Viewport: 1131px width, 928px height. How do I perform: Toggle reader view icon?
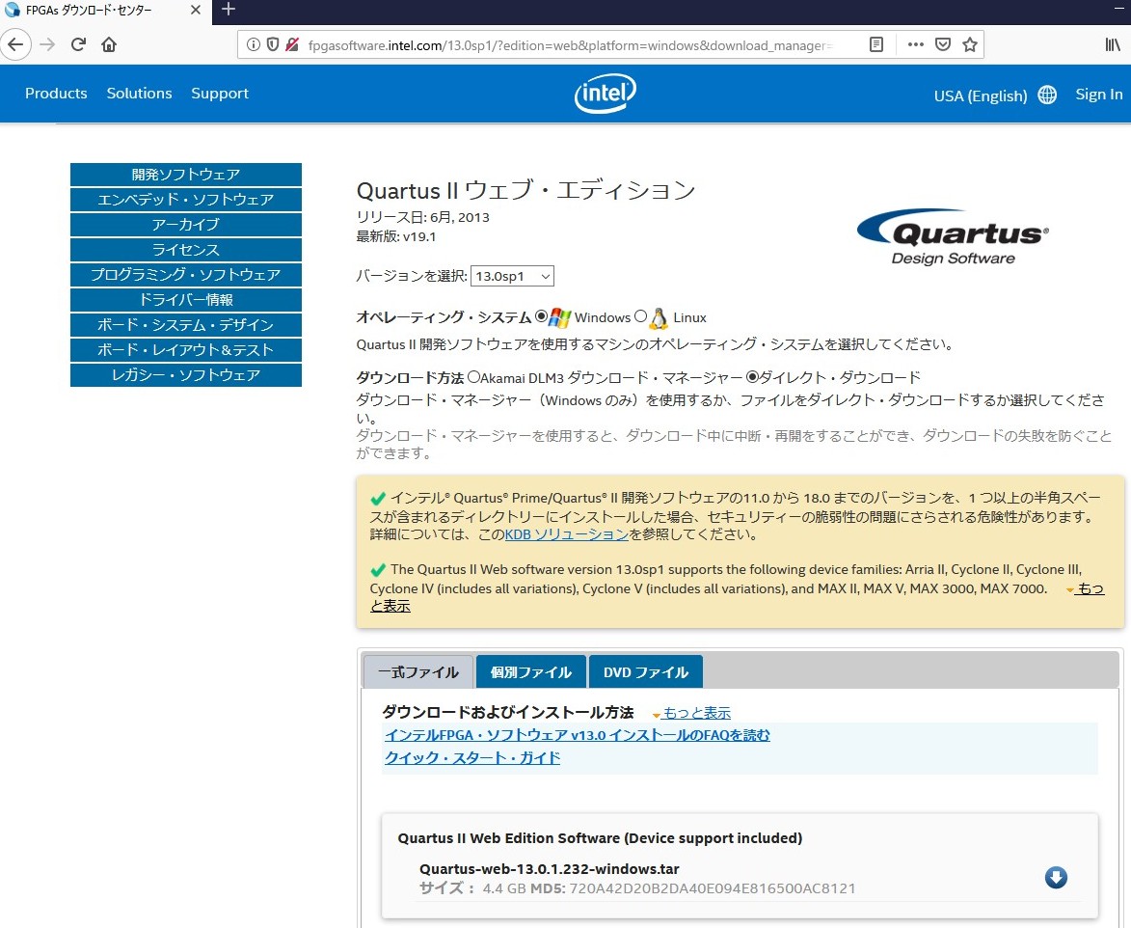point(876,44)
